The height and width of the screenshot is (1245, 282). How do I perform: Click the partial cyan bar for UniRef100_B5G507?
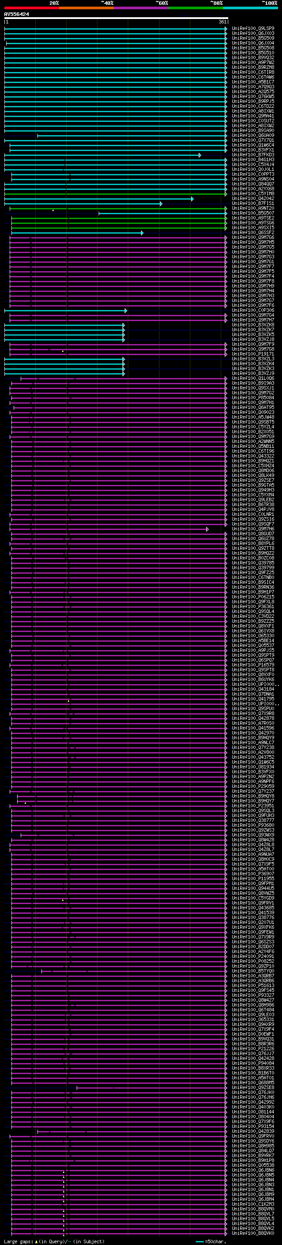click(x=163, y=214)
